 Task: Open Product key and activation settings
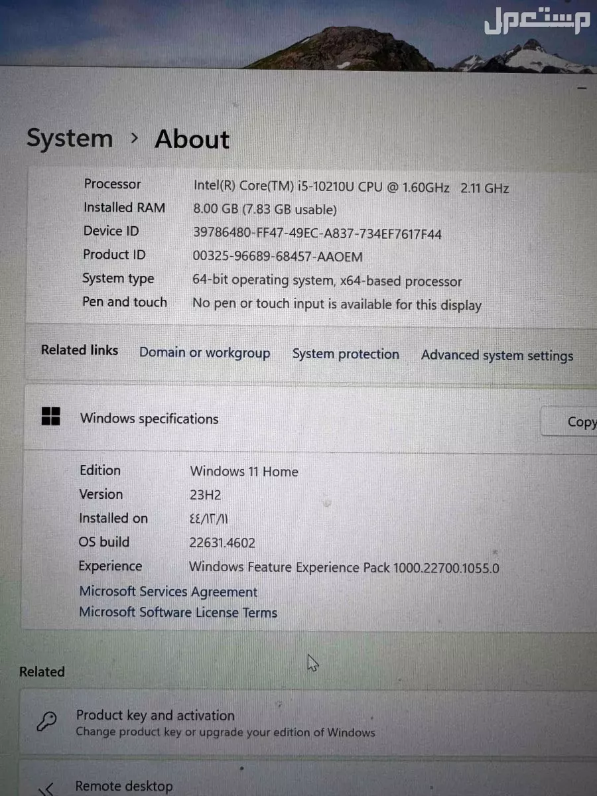click(308, 722)
